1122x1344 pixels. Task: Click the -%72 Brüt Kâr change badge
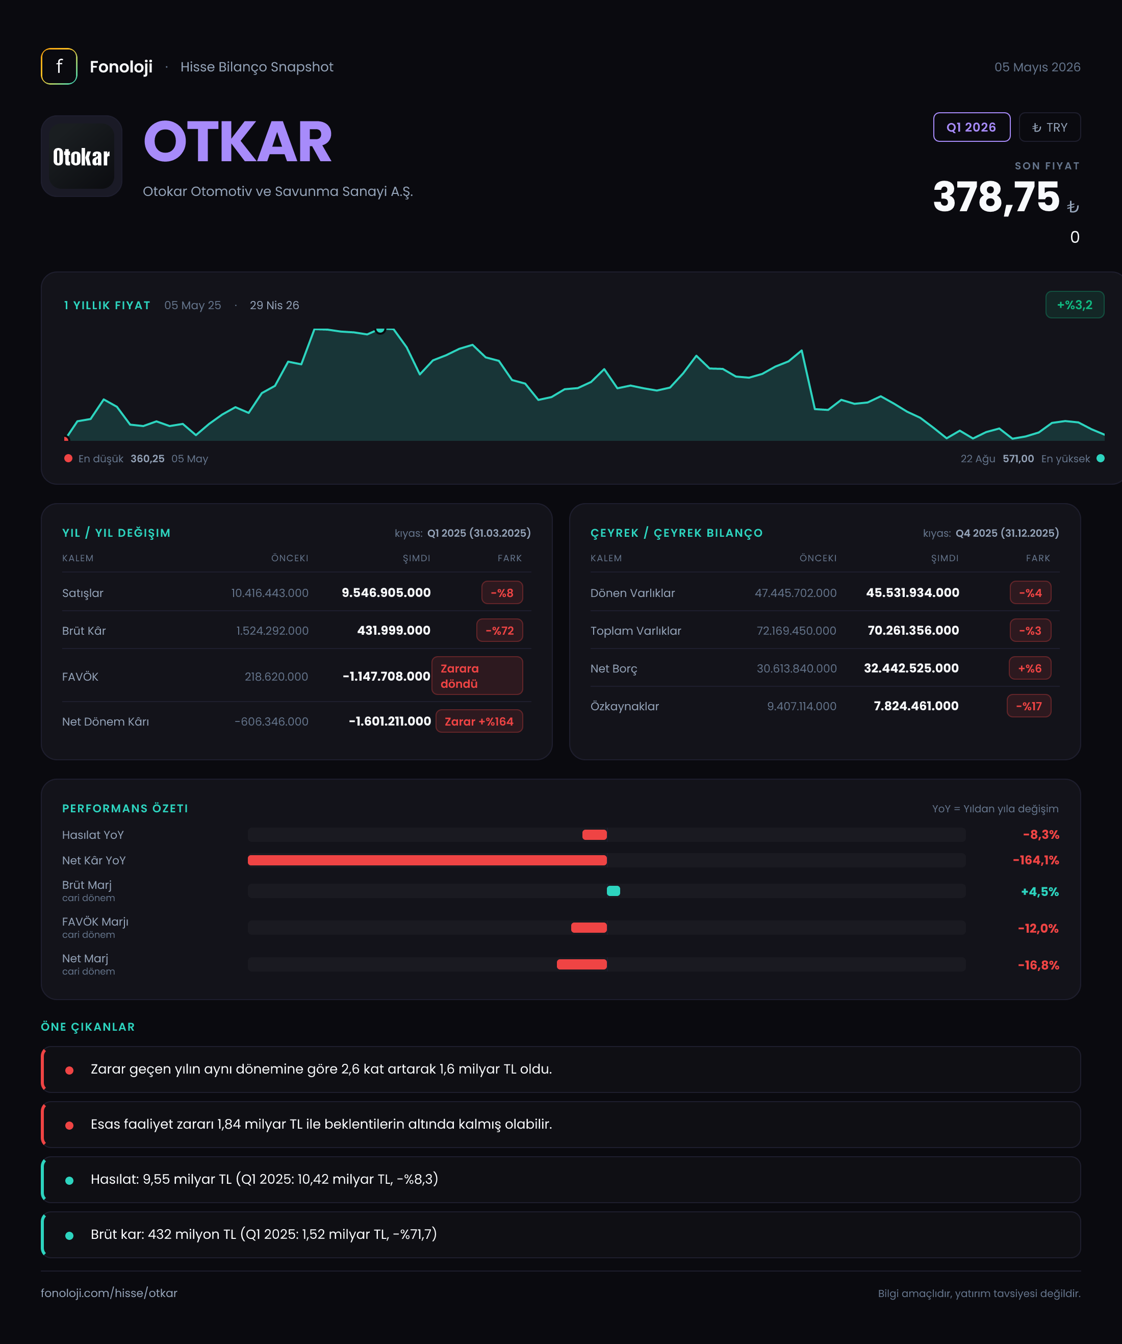[500, 630]
